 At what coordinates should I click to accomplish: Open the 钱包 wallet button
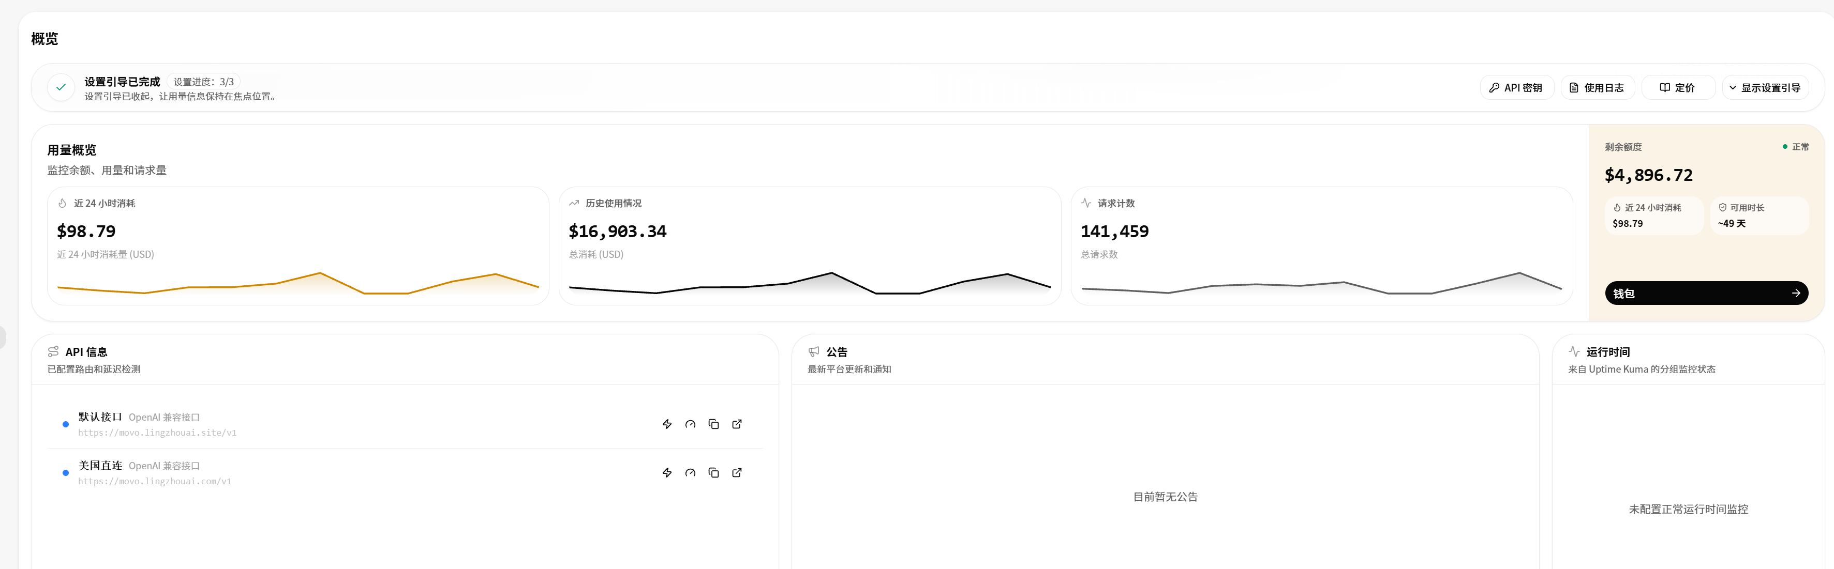(1706, 293)
